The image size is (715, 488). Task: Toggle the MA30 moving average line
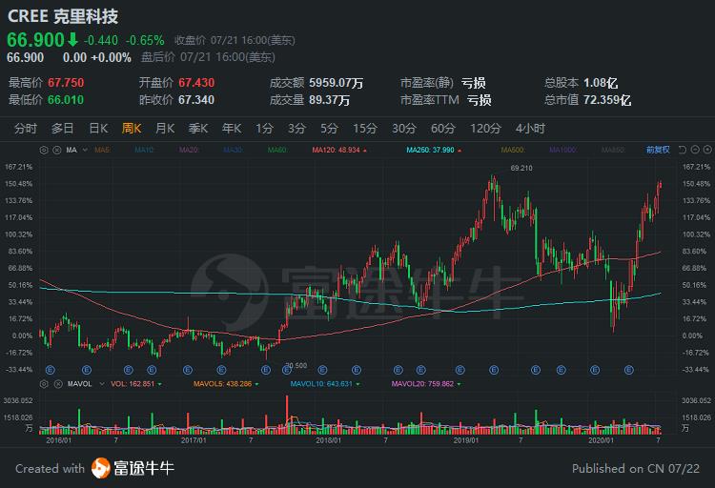(x=233, y=150)
